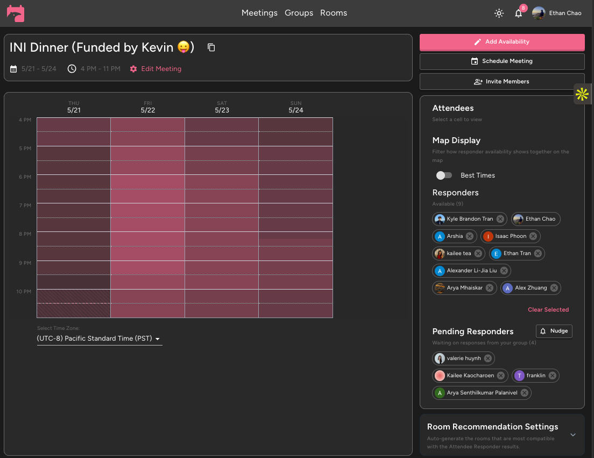
Task: Remove kailee tea responder chip
Action: click(478, 253)
